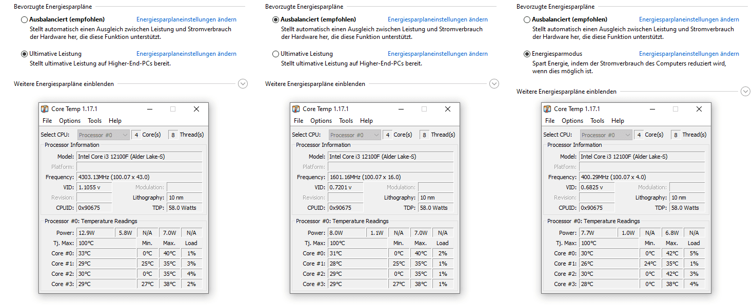The width and height of the screenshot is (754, 307).
Task: Minimize the Core Temp window showing 1601.16MHz
Action: tap(401, 109)
